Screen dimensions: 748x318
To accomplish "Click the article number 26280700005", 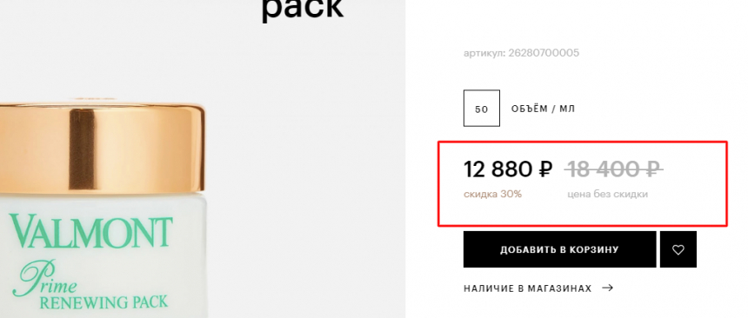I will 544,52.
